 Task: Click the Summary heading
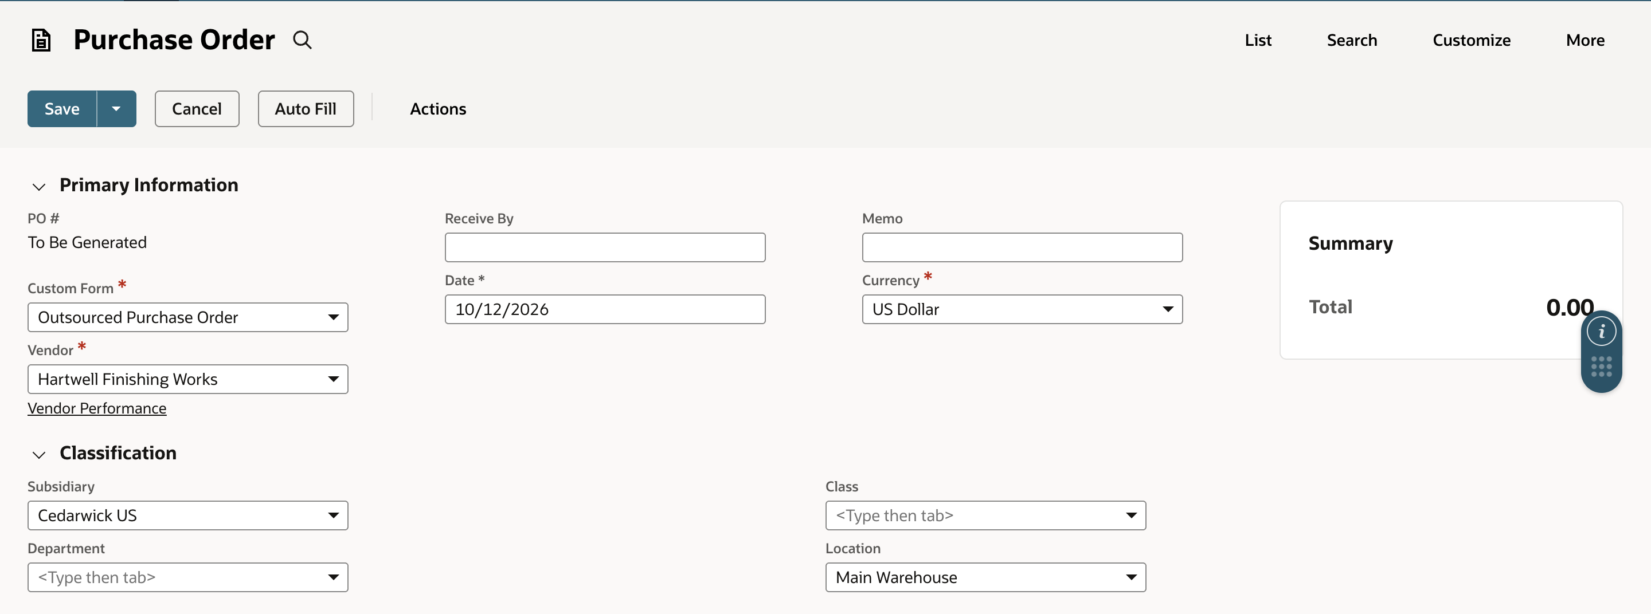pyautogui.click(x=1351, y=243)
